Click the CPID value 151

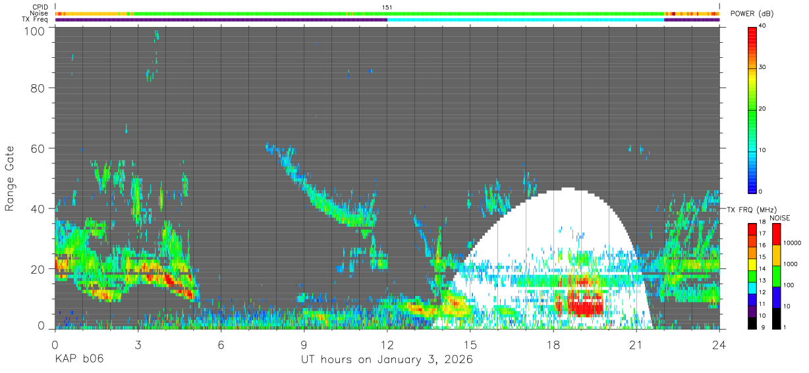click(387, 8)
